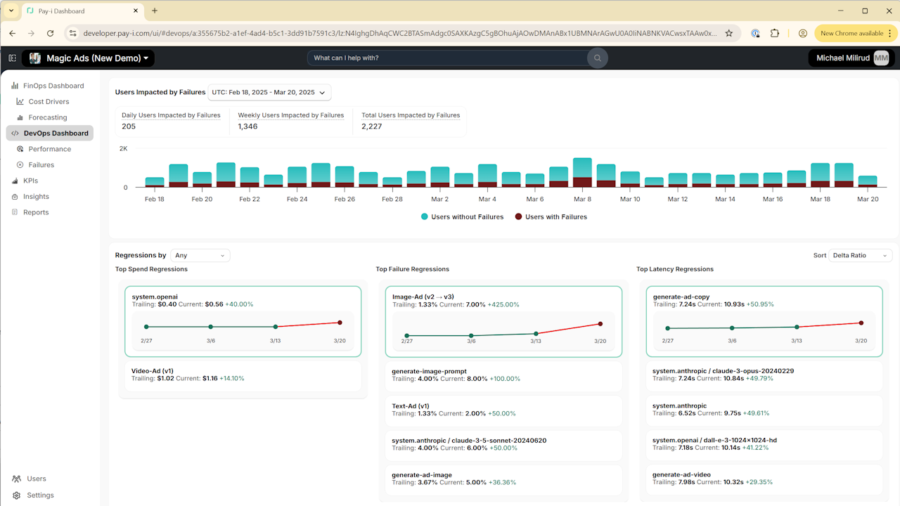Open the Failures sidebar icon
Screen dimensions: 900x506
(20, 164)
